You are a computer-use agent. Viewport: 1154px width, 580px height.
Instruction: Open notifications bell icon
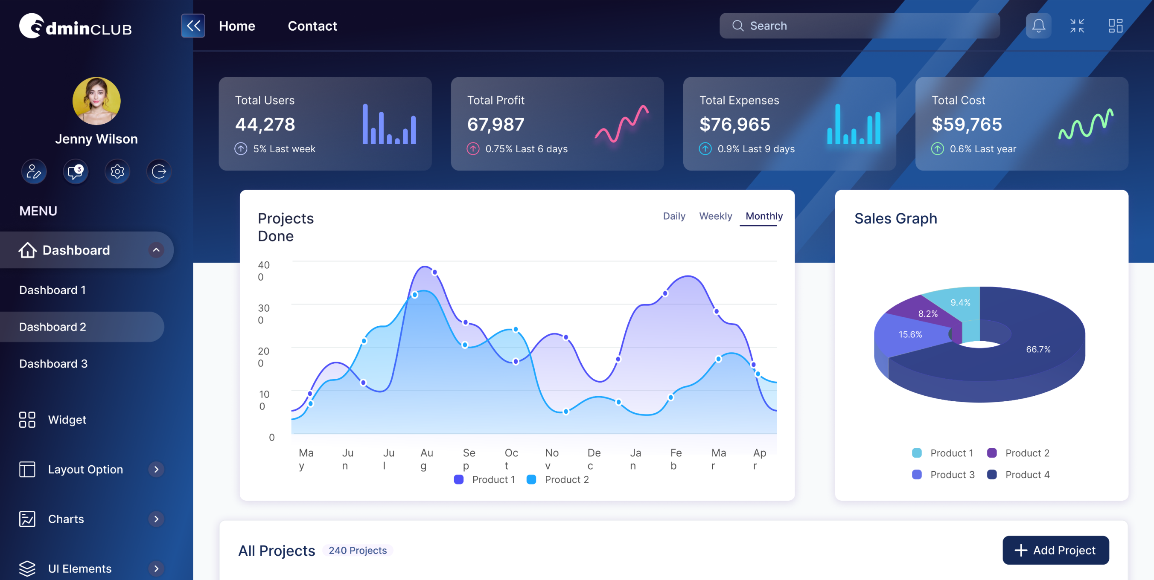tap(1038, 26)
